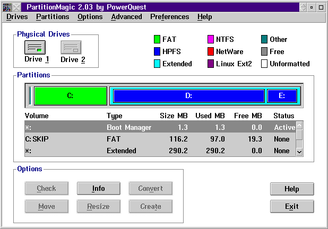Image resolution: width=328 pixels, height=229 pixels.
Task: Select the green C: partition block
Action: point(71,96)
